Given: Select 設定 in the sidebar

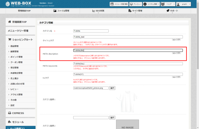Looking at the screenshot, I should 21,105.
